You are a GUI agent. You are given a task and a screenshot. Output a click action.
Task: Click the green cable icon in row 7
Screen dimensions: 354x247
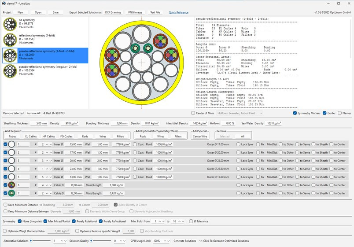point(11,193)
